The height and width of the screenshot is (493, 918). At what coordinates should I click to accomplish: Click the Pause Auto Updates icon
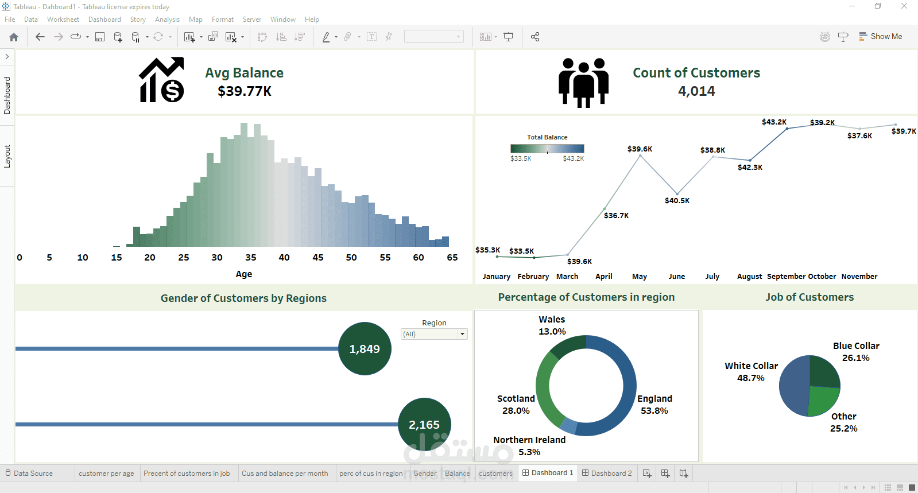click(x=135, y=37)
